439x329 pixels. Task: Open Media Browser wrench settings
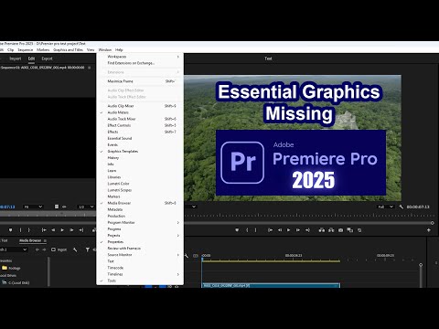[x=75, y=249]
